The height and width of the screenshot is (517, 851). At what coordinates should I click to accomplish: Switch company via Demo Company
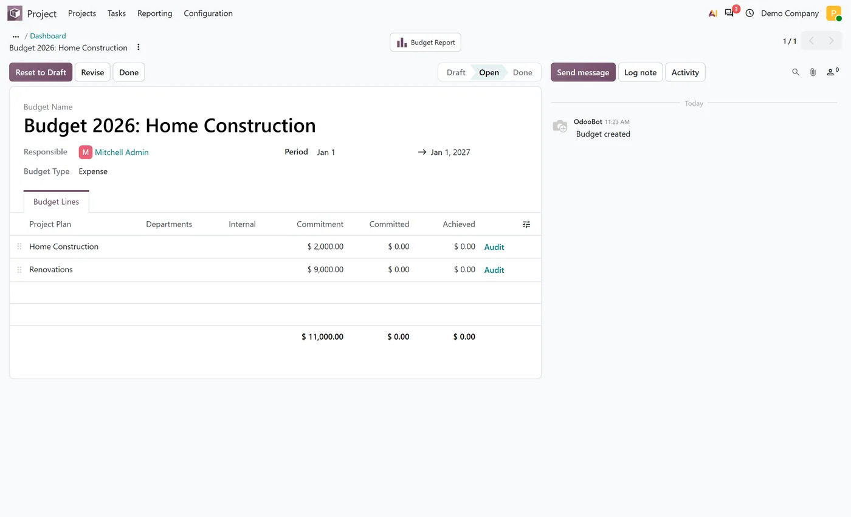pos(790,13)
